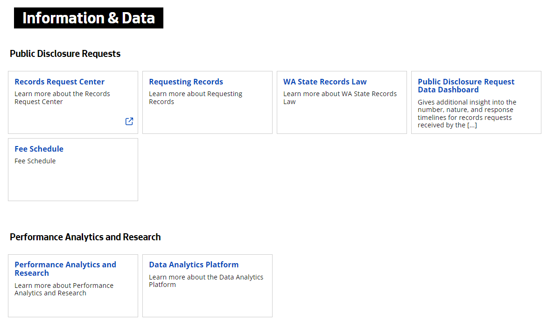This screenshot has width=554, height=328.
Task: Open Public Disclosure Request Data Dashboard title link
Action: coord(466,85)
